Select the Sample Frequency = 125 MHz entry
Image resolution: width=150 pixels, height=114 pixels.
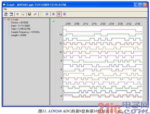(x=25, y=32)
